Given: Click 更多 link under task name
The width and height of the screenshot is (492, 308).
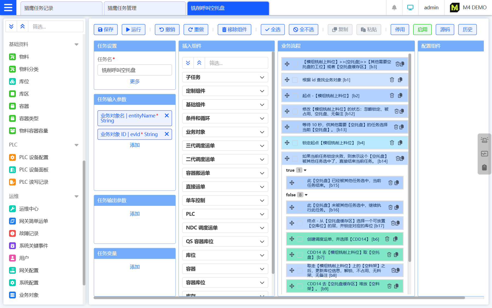Looking at the screenshot, I should 135,82.
